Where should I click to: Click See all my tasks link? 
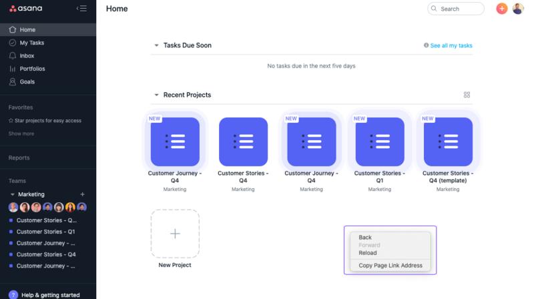point(451,45)
